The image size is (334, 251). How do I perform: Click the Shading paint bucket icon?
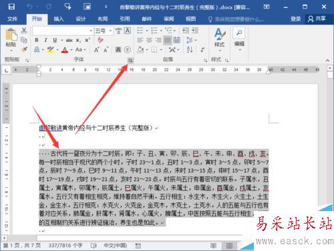tap(140, 50)
